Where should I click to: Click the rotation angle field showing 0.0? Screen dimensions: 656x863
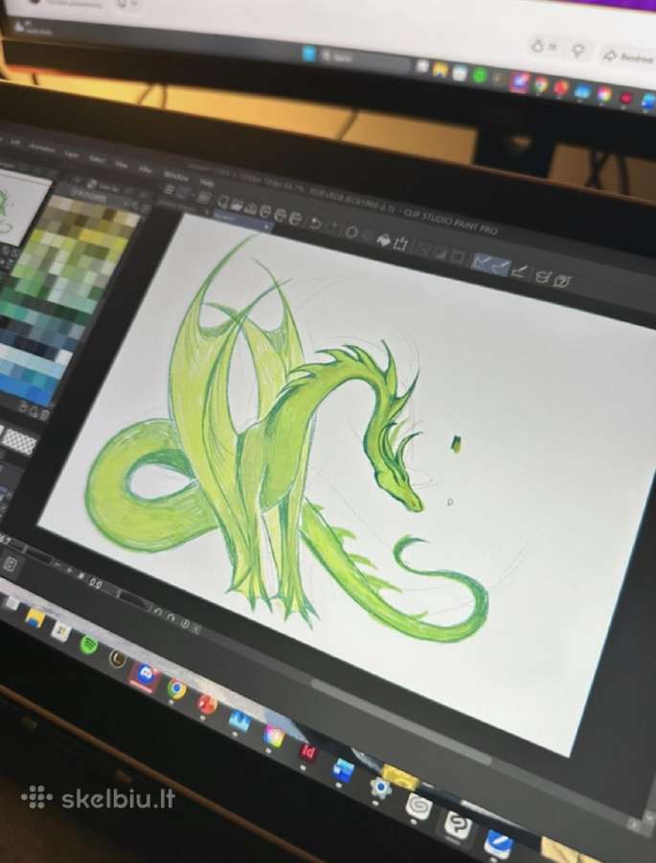[x=95, y=584]
